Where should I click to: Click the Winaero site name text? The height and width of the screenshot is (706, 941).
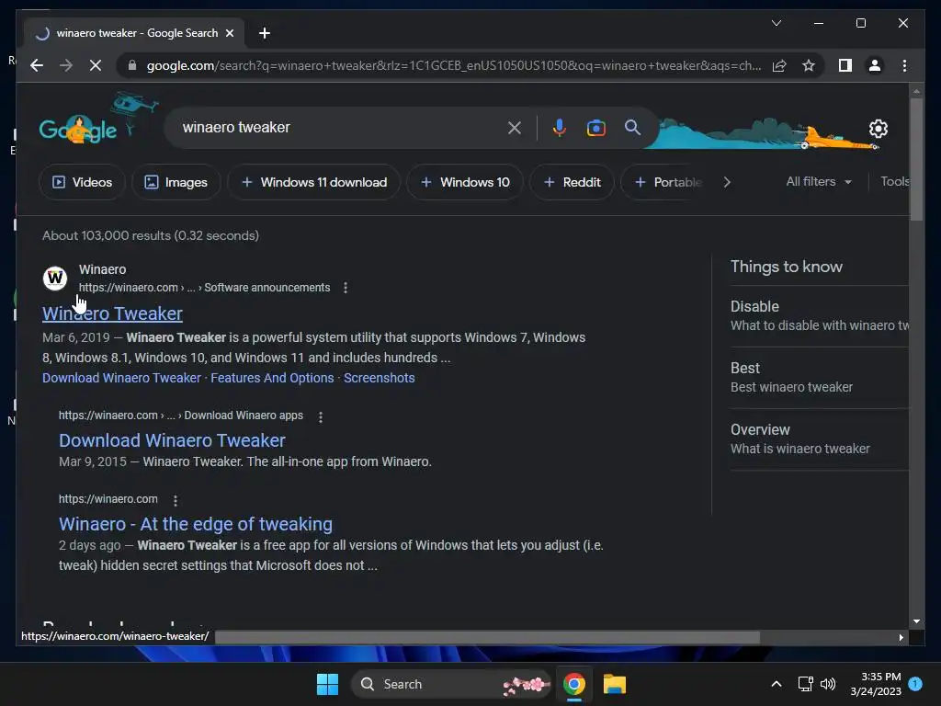[103, 269]
